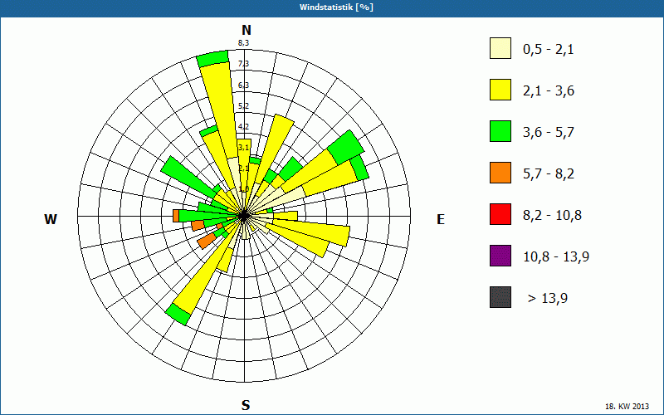Viewport: 664px width, 415px height.
Task: Click the 4,2 ring scale label
Action: coord(243,127)
